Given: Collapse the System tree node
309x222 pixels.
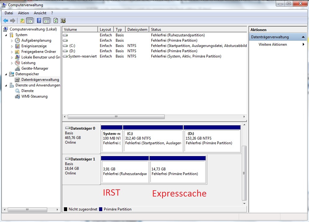Looking at the screenshot, I should (6, 35).
